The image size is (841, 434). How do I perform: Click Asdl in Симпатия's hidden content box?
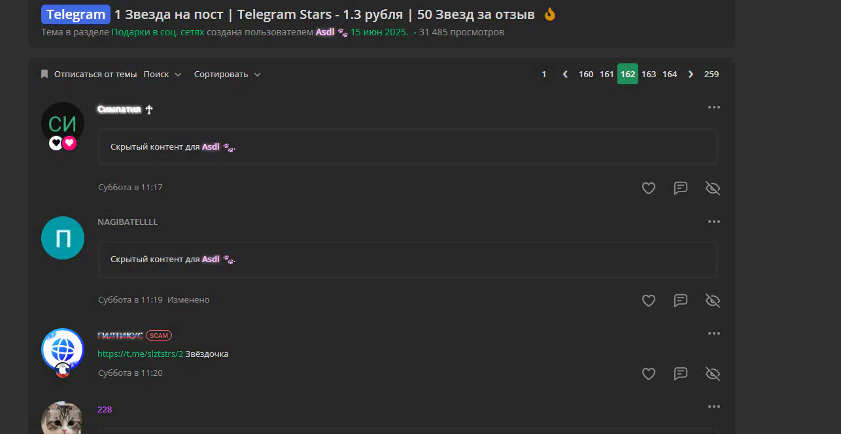coord(211,147)
